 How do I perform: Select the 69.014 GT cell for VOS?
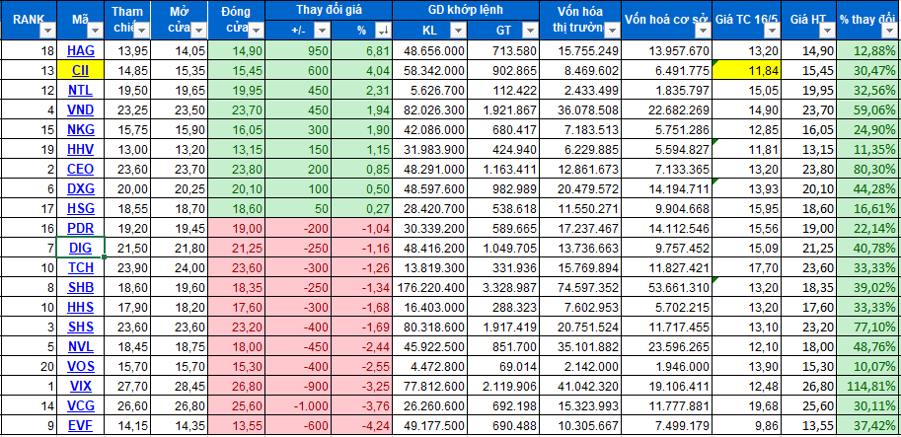click(503, 368)
